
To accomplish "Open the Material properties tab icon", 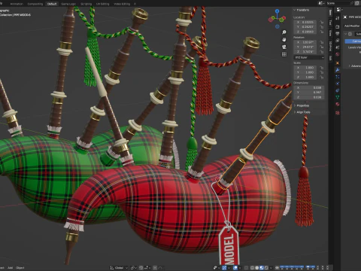I will 338,104.
